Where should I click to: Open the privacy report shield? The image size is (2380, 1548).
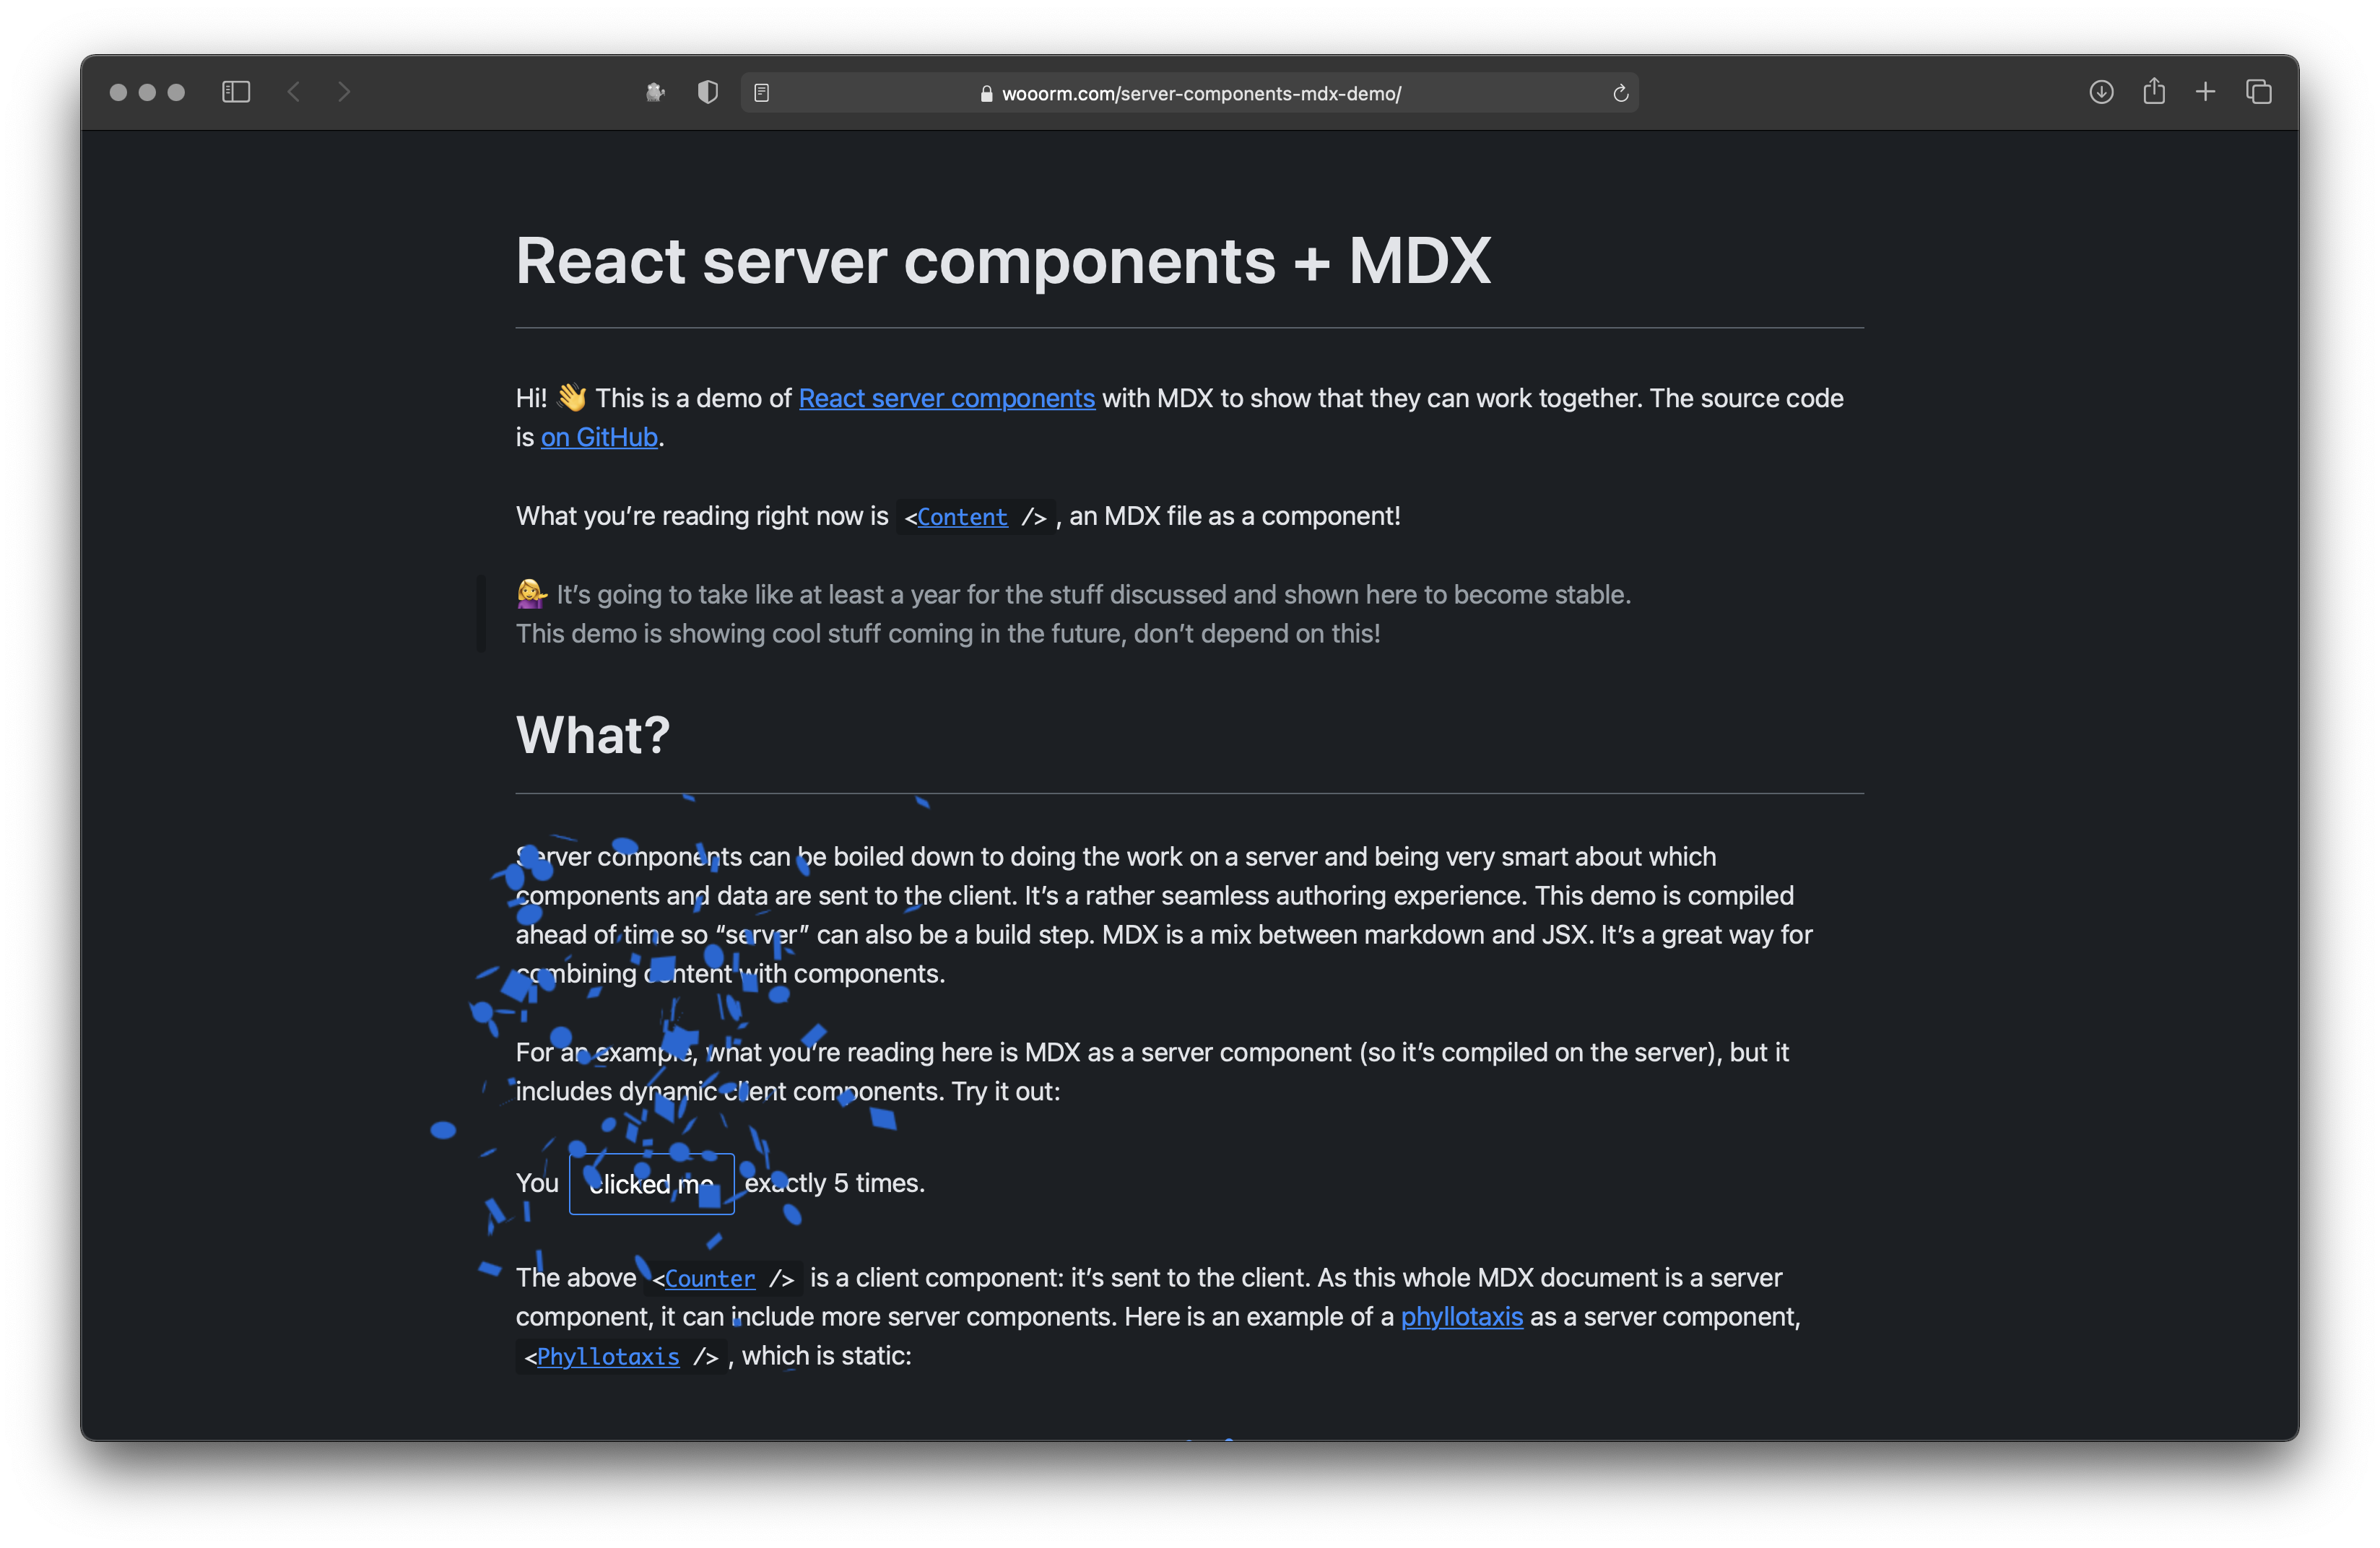pyautogui.click(x=708, y=92)
